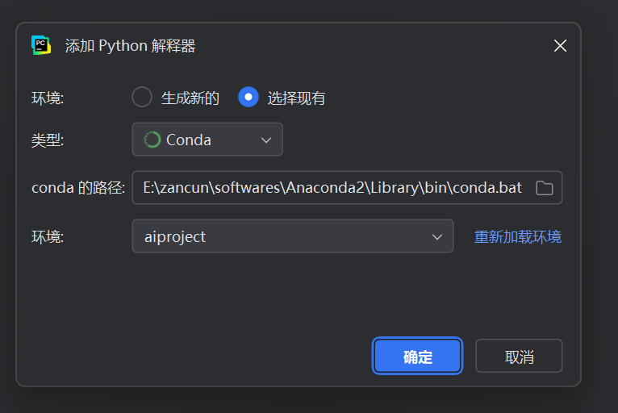
Task: Click the PyCharm logo in the title bar
Action: coord(40,45)
